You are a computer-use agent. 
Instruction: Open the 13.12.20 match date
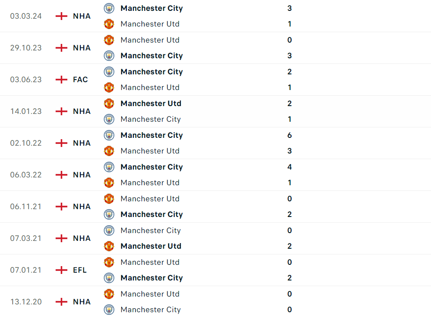[x=26, y=302]
